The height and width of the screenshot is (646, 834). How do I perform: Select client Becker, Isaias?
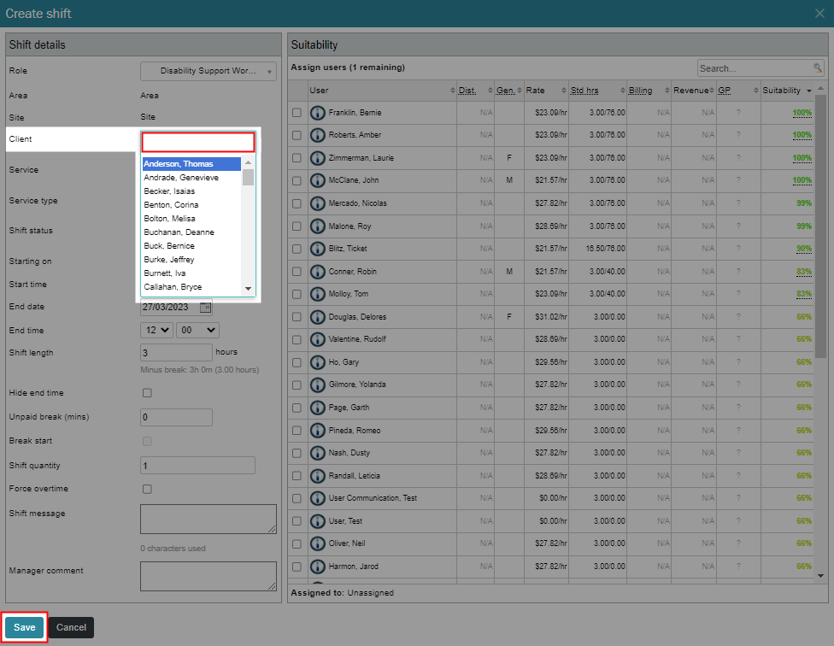(191, 191)
